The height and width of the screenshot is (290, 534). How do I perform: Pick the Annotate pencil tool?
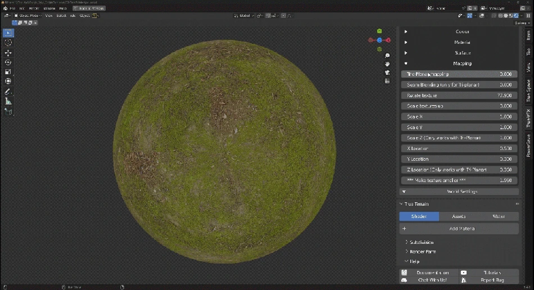[8, 92]
